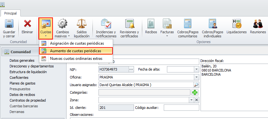This screenshot has width=268, height=119.
Task: Expand the Cambios masivos dropdown arrow
Action: (x=69, y=36)
